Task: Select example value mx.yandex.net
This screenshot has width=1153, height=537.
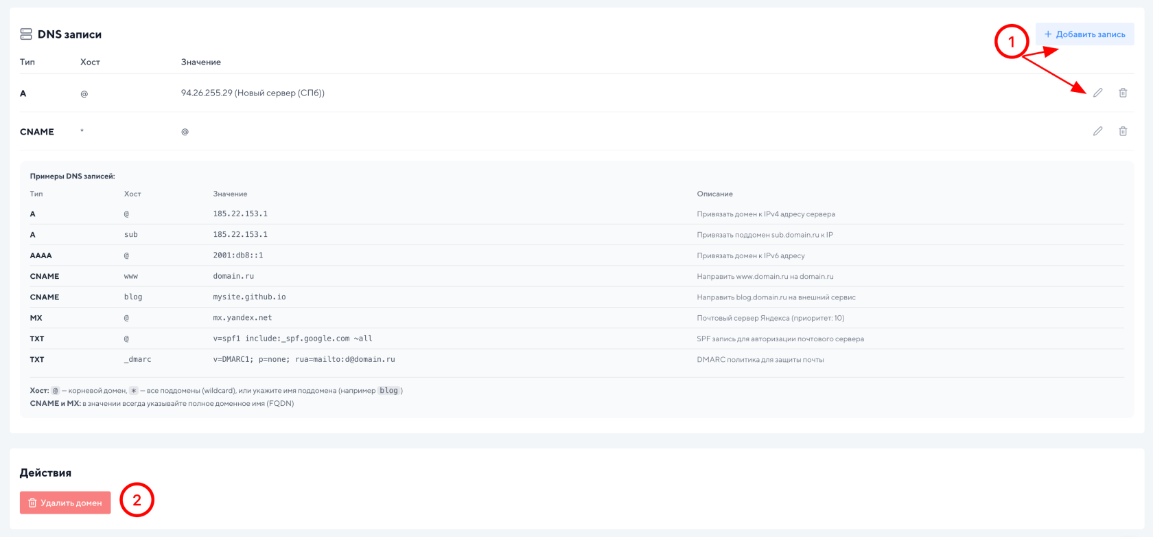Action: (242, 318)
